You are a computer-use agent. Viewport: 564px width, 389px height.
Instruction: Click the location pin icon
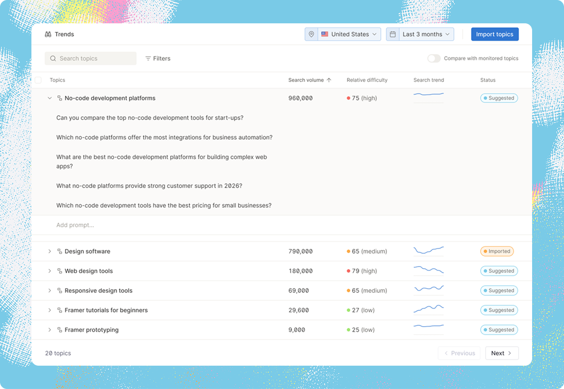pos(311,34)
